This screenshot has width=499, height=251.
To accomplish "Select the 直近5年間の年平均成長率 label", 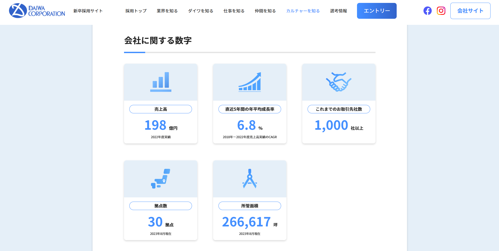I will pos(250,109).
